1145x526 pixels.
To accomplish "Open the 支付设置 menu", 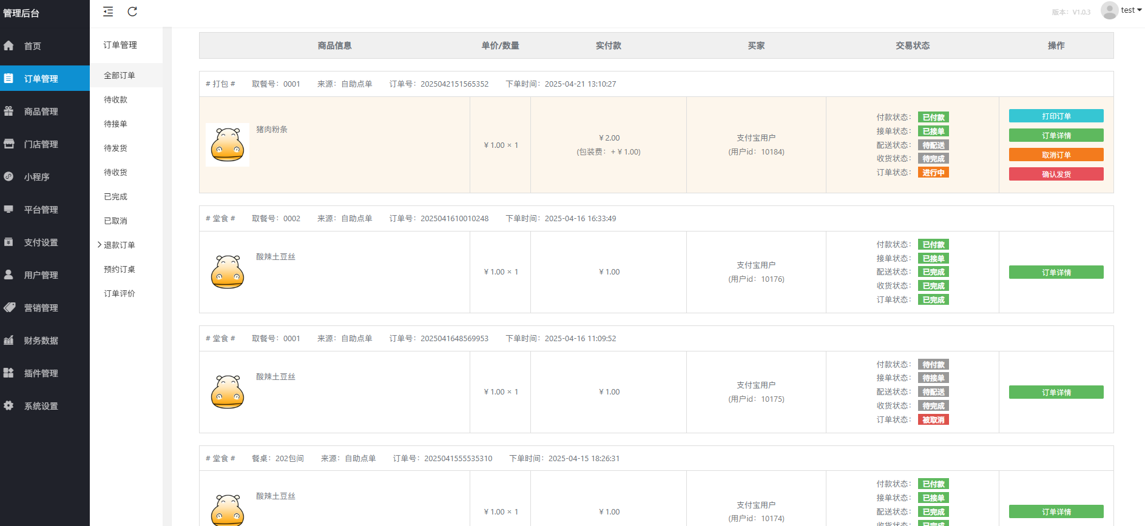I will point(45,242).
